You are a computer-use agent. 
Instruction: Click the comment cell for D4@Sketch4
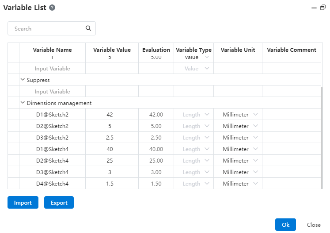click(x=292, y=183)
